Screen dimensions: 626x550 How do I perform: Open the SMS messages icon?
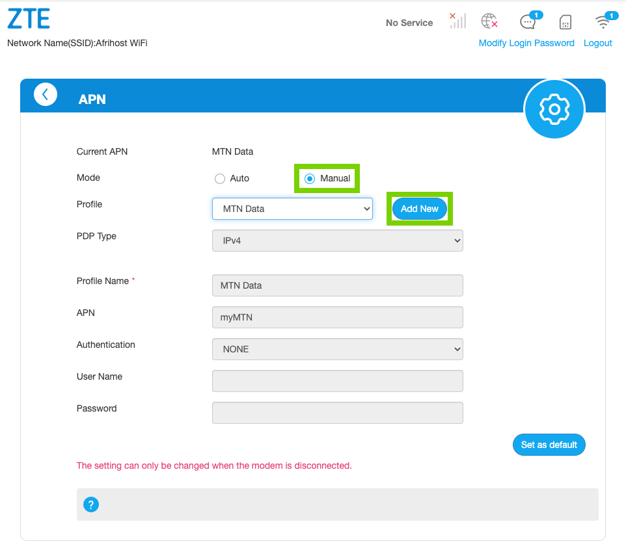(528, 21)
